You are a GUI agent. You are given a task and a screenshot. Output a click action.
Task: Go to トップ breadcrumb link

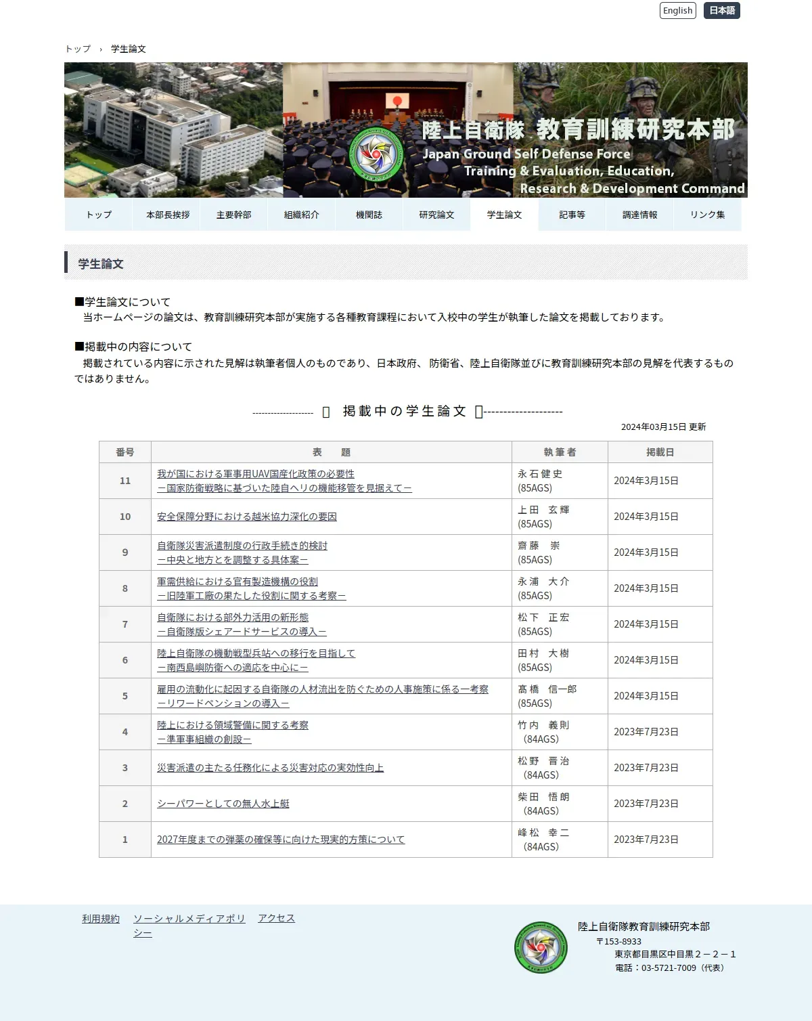pos(78,49)
